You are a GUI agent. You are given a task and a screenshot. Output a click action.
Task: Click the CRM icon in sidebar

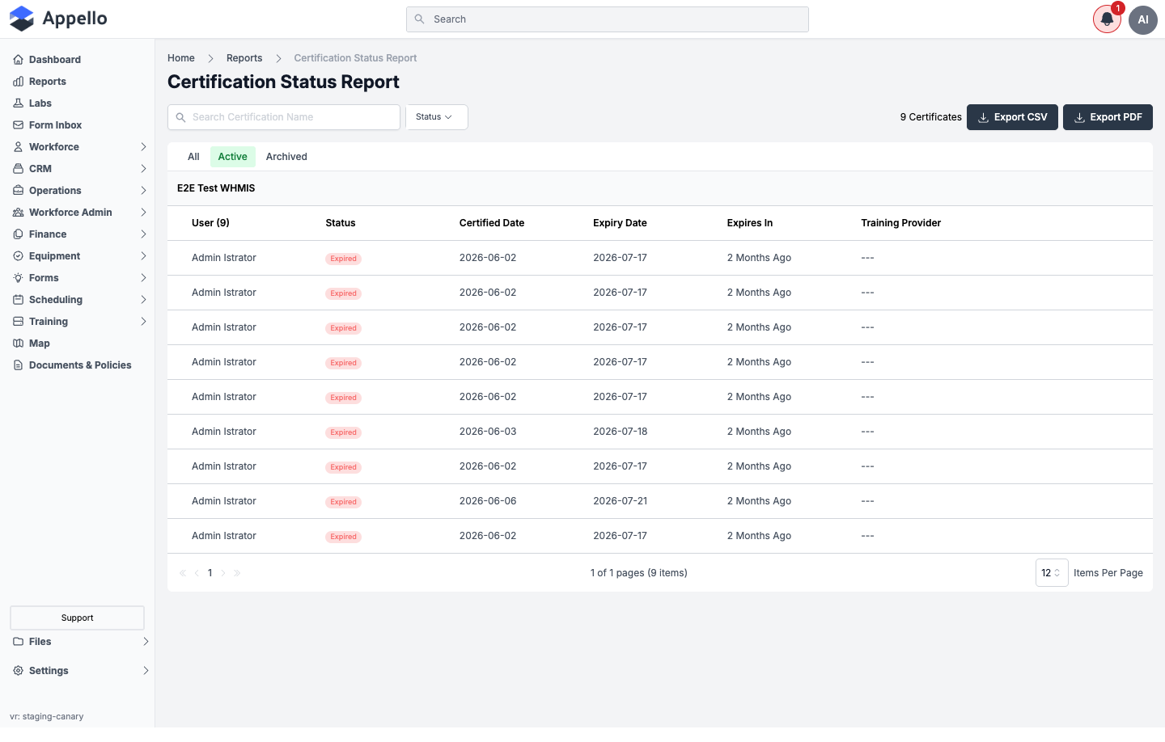[18, 169]
